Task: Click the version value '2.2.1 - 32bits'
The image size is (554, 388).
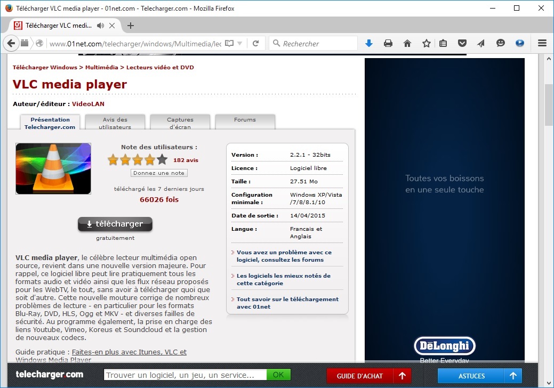Action: click(x=310, y=155)
